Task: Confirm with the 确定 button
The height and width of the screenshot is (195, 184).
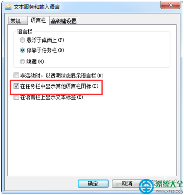Action: (93, 183)
